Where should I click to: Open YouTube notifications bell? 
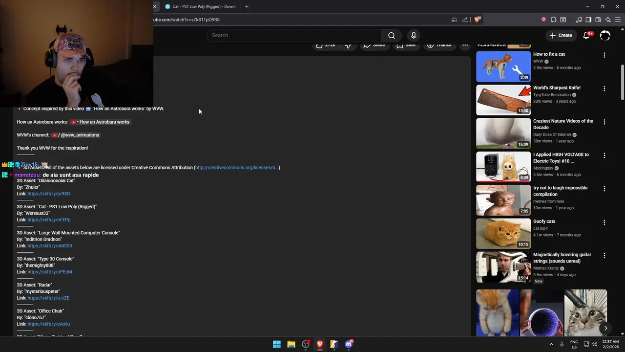586,35
